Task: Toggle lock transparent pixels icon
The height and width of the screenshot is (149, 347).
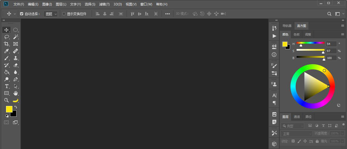Action: [x=293, y=141]
